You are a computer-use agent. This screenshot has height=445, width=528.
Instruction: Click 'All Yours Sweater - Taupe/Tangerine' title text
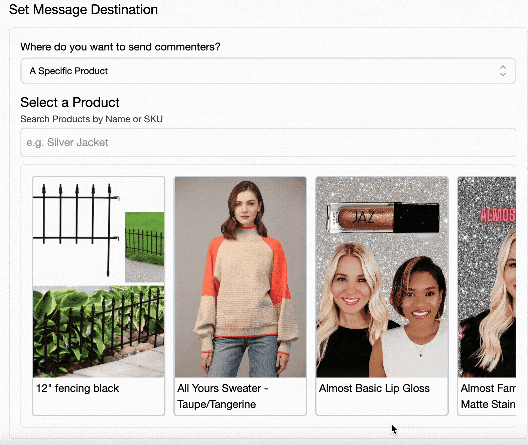click(x=223, y=396)
